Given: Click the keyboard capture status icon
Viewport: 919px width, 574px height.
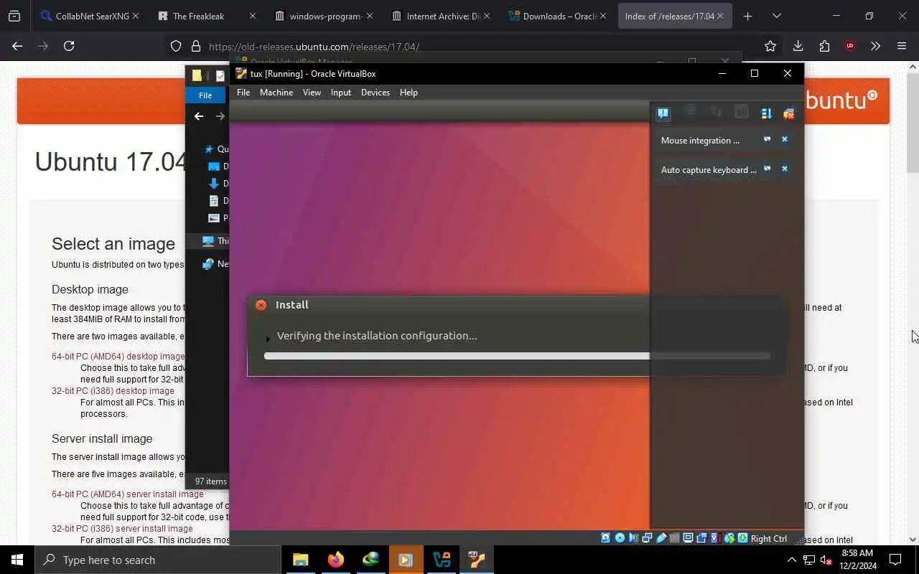Looking at the screenshot, I should (743, 538).
